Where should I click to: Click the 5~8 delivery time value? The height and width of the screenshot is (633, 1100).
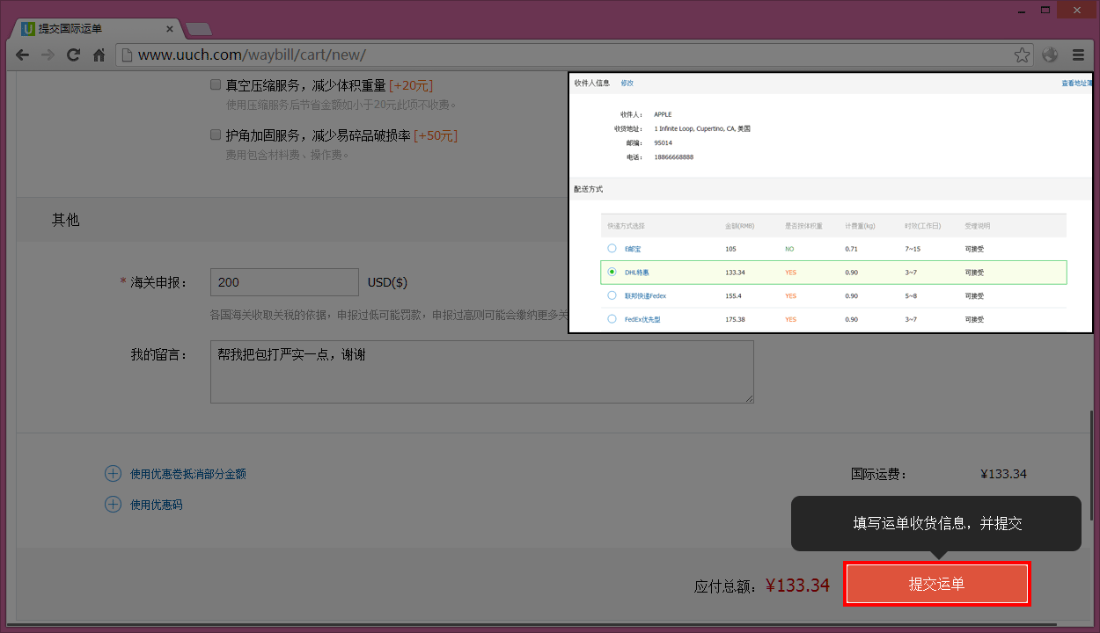pos(910,296)
